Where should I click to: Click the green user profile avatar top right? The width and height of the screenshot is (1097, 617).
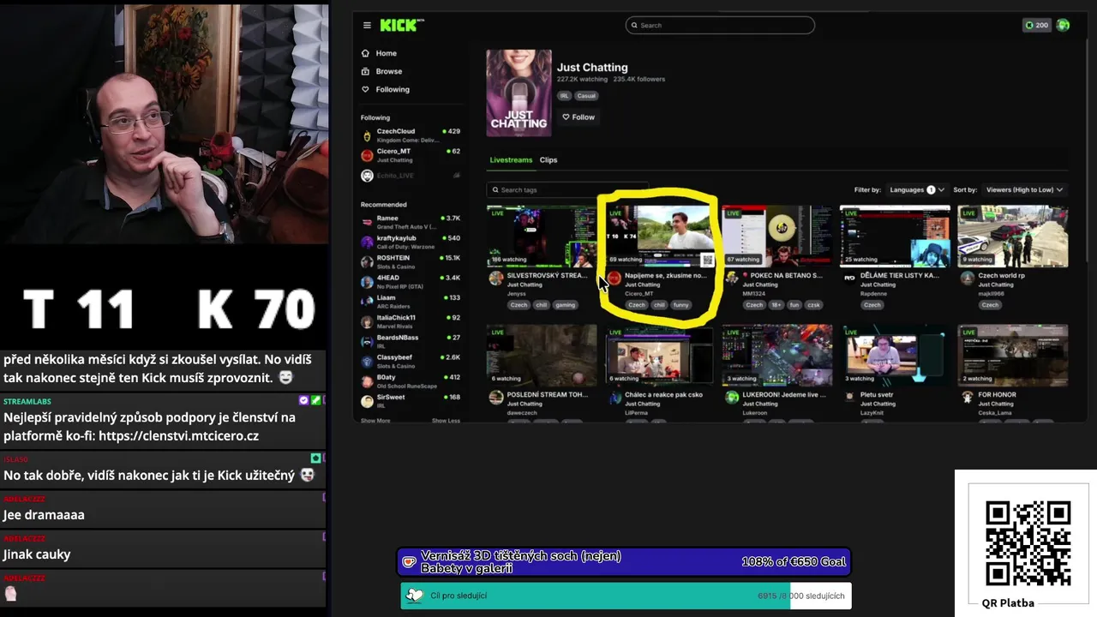coord(1063,25)
